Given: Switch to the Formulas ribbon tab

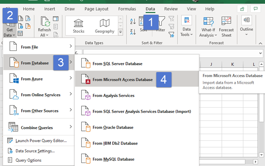Looking at the screenshot, I should coord(127,9).
